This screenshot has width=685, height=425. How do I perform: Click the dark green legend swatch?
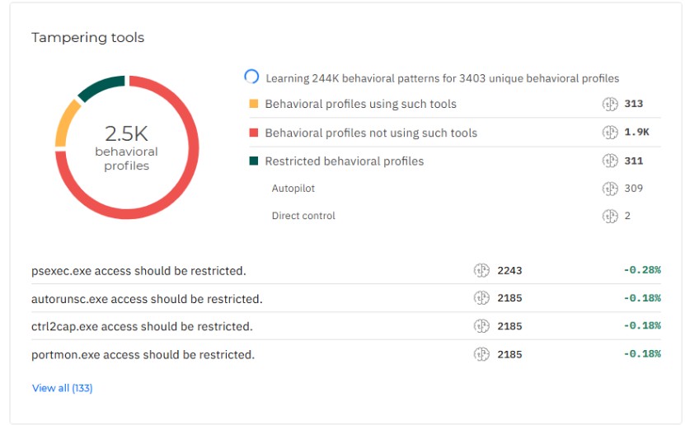[253, 161]
